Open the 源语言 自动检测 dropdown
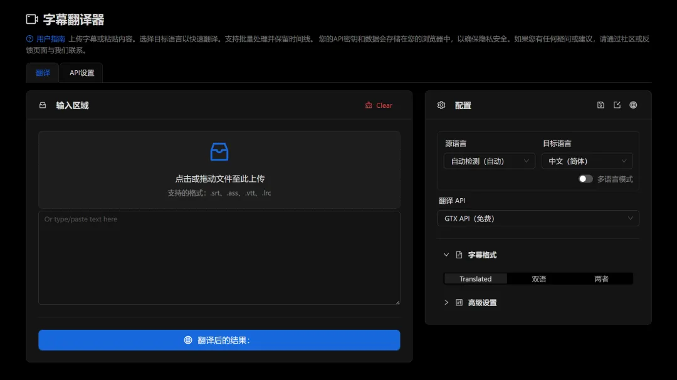The height and width of the screenshot is (380, 677). pyautogui.click(x=489, y=161)
